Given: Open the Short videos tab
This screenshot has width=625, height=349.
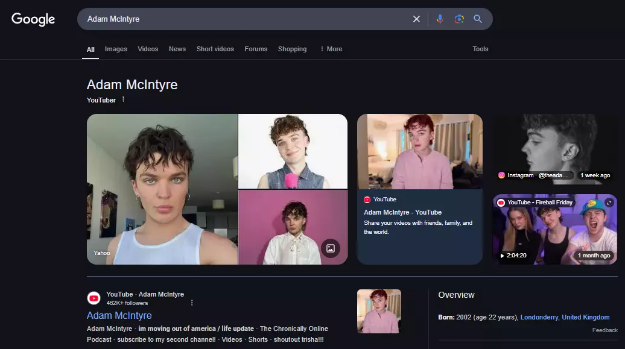Looking at the screenshot, I should 215,49.
